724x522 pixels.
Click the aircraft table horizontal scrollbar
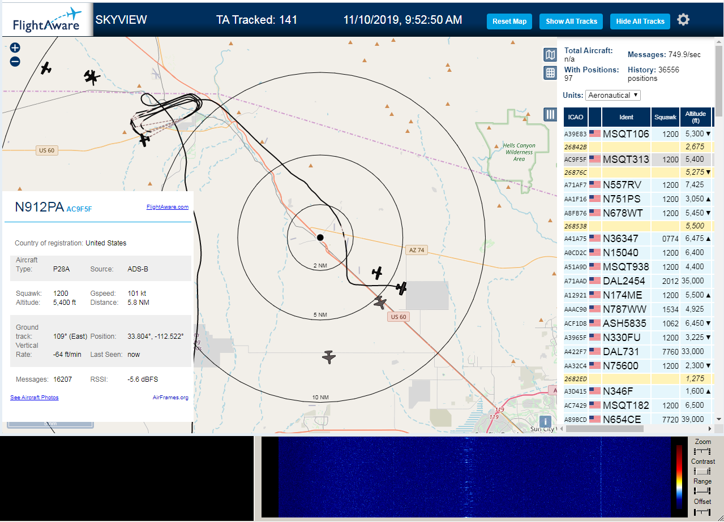(x=604, y=429)
